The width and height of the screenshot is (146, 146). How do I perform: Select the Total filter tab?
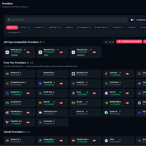pos(12,27)
